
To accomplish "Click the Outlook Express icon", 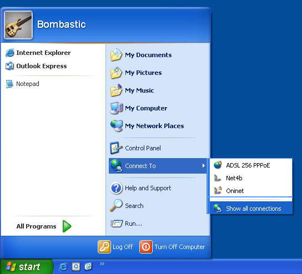I will 9,66.
